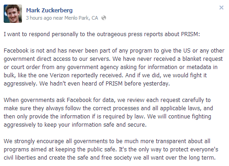The image size is (229, 166).
Task: Click "Facebook" starting the second paragraph
Action: pyautogui.click(x=16, y=50)
